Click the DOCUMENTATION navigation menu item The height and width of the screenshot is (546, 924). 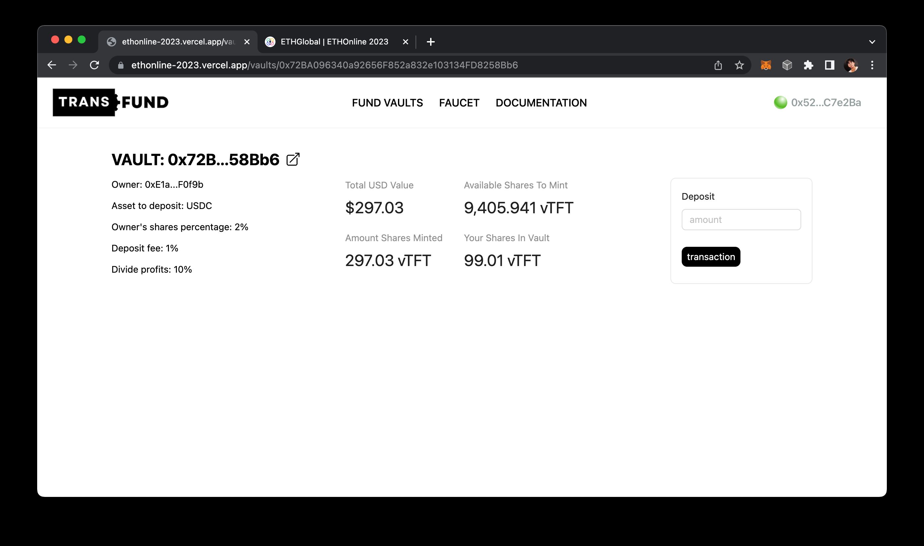click(541, 103)
